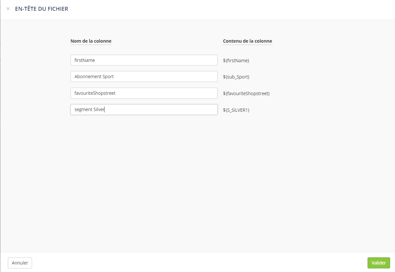This screenshot has height=272, width=395.
Task: Place cursor on the word Silver
Action: click(x=99, y=110)
